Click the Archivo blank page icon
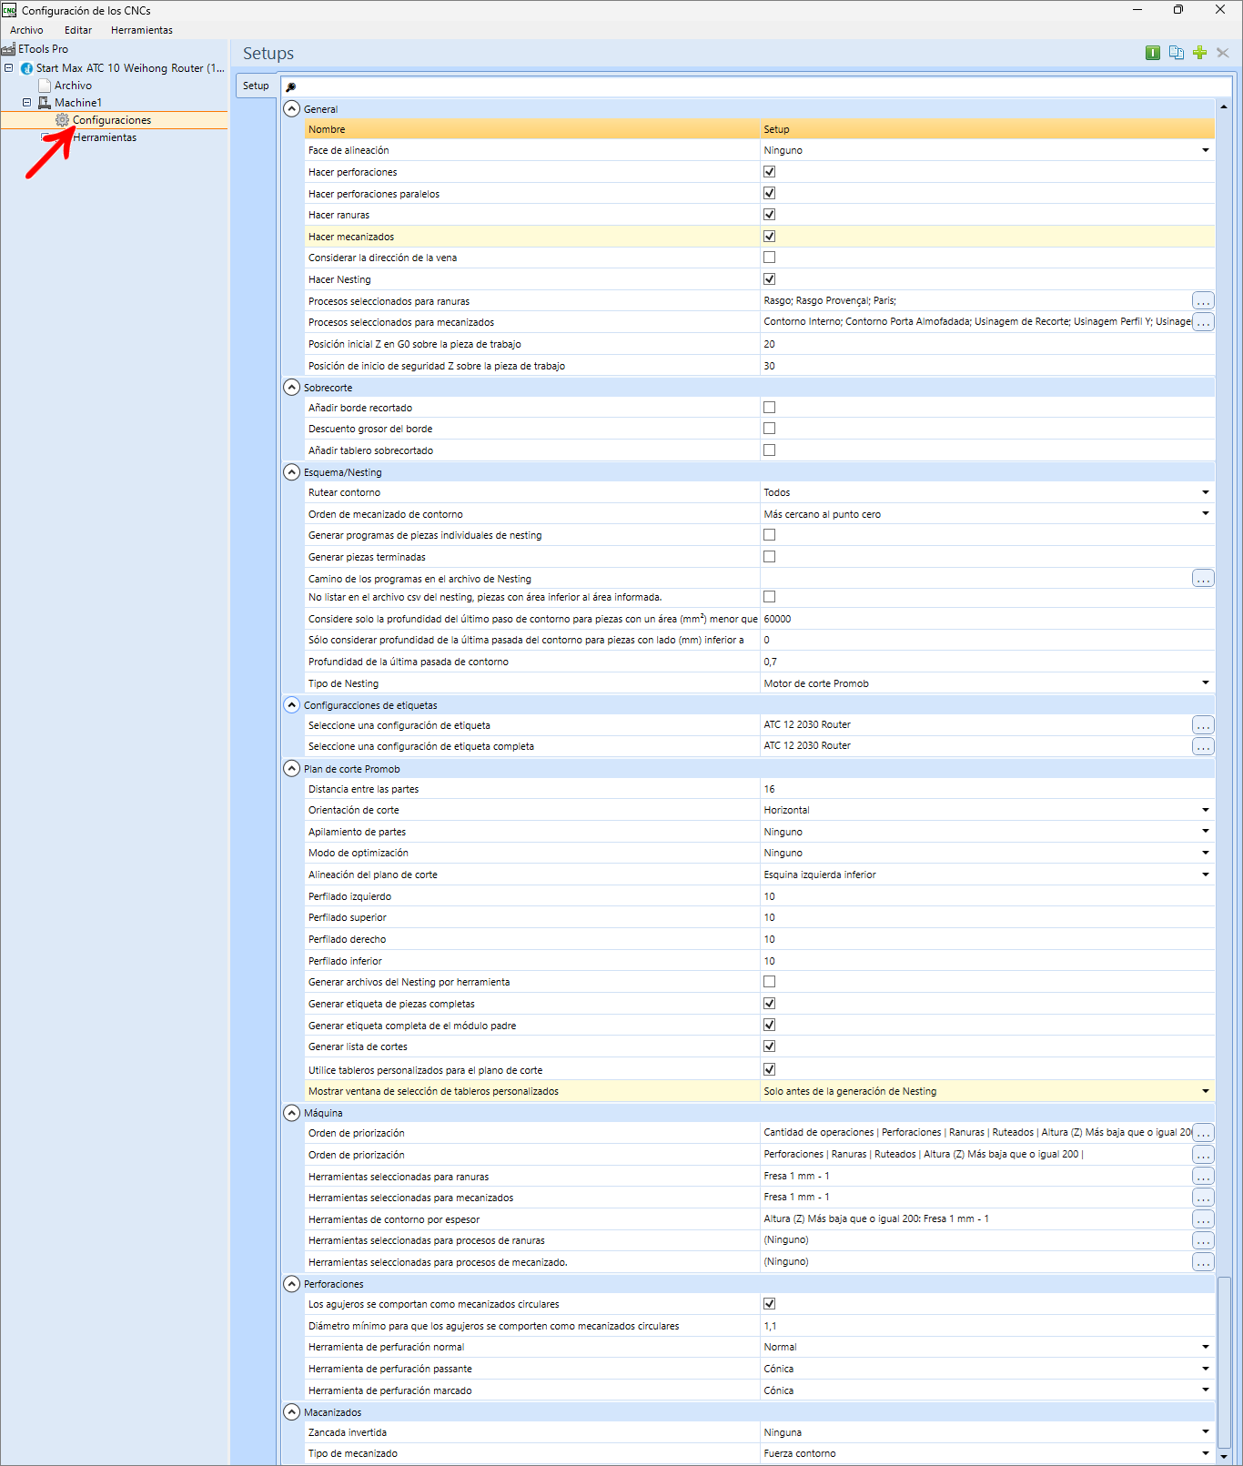1243x1466 pixels. point(45,86)
